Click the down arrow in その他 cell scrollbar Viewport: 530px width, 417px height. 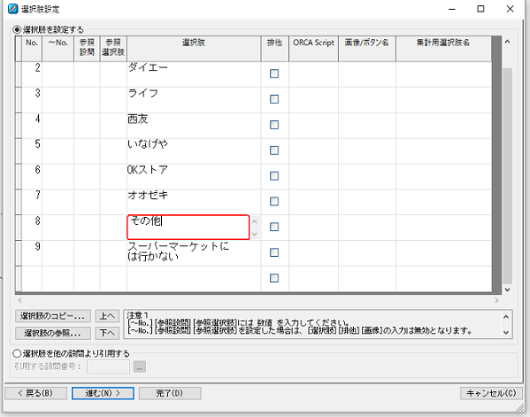point(255,234)
